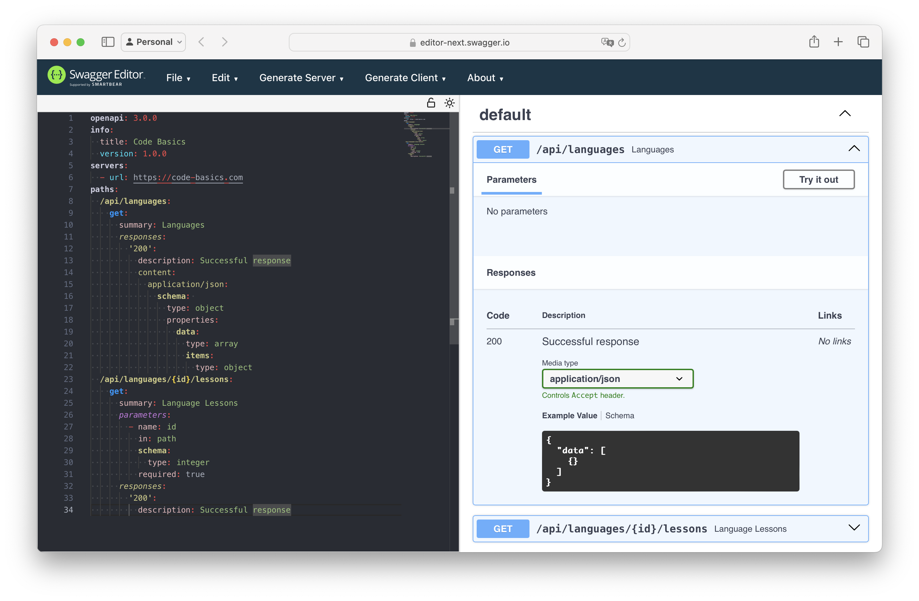
Task: Switch to the Schema tab
Action: coord(620,415)
